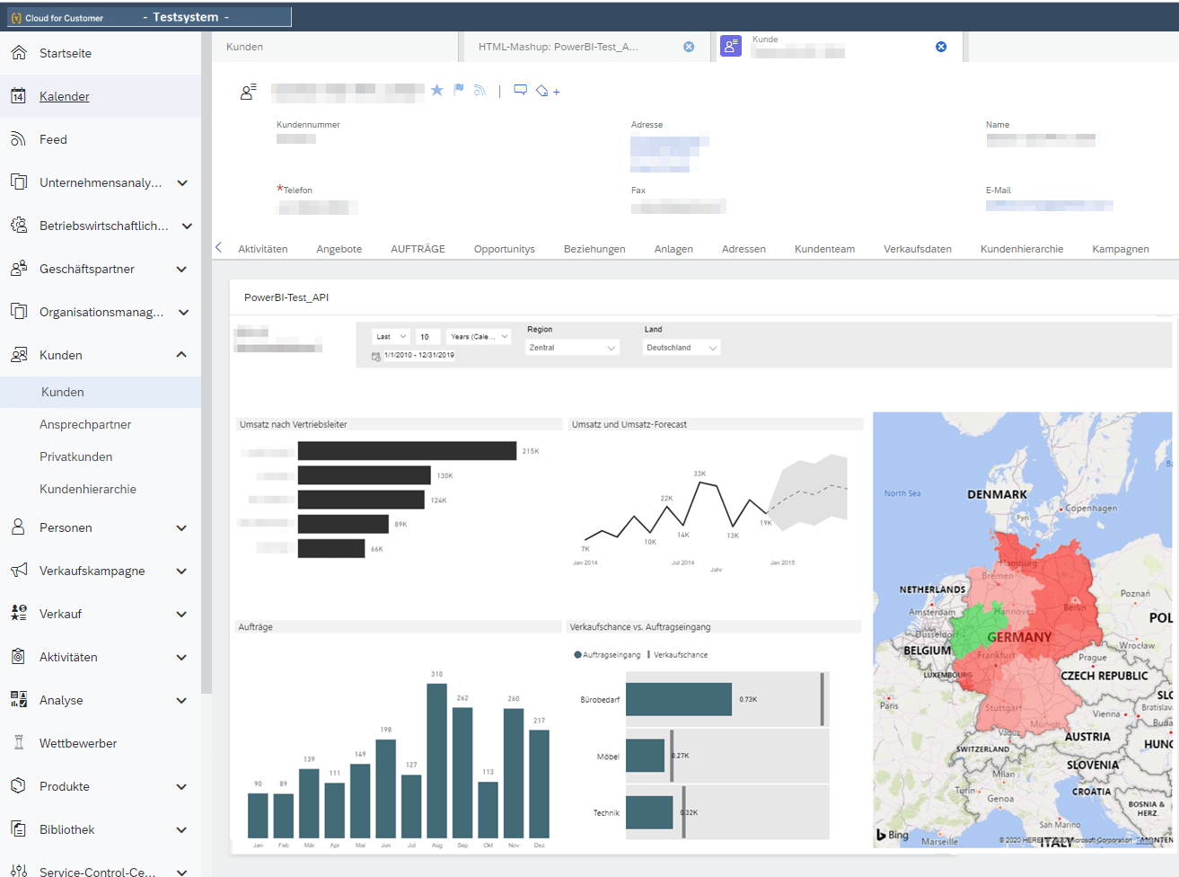Viewport: 1179px width, 877px height.
Task: Click the Produkte sidebar icon
Action: 18,786
